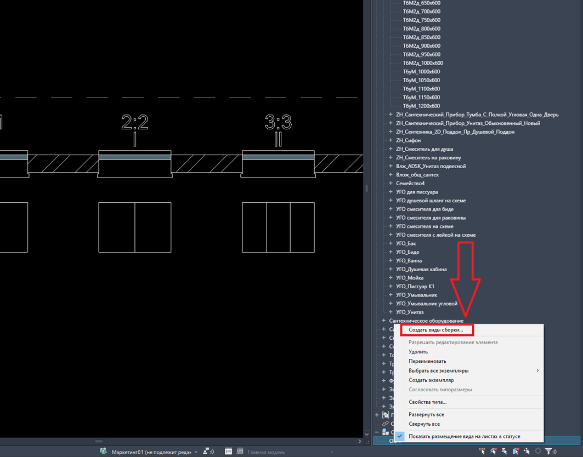Click the drawing horizontal scrollbar right arrow
The width and height of the screenshot is (583, 457).
[x=360, y=442]
